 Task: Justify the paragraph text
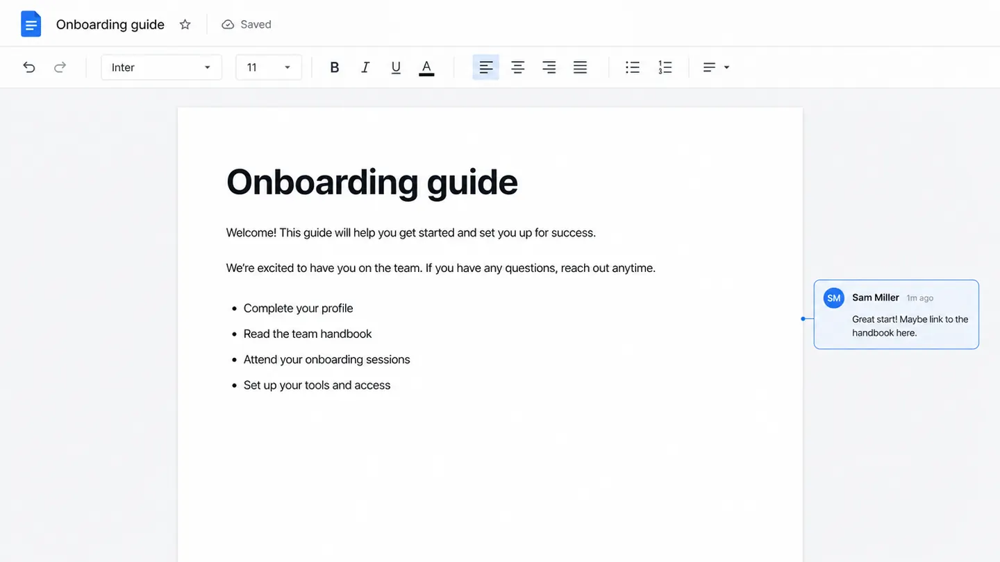click(580, 67)
